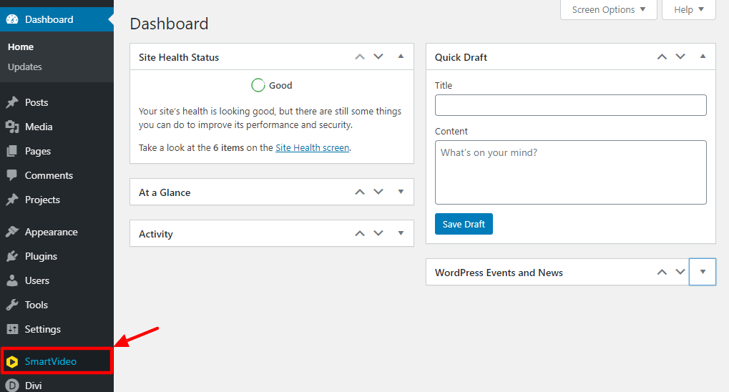The width and height of the screenshot is (729, 392).
Task: Open the Comments menu
Action: point(57,175)
